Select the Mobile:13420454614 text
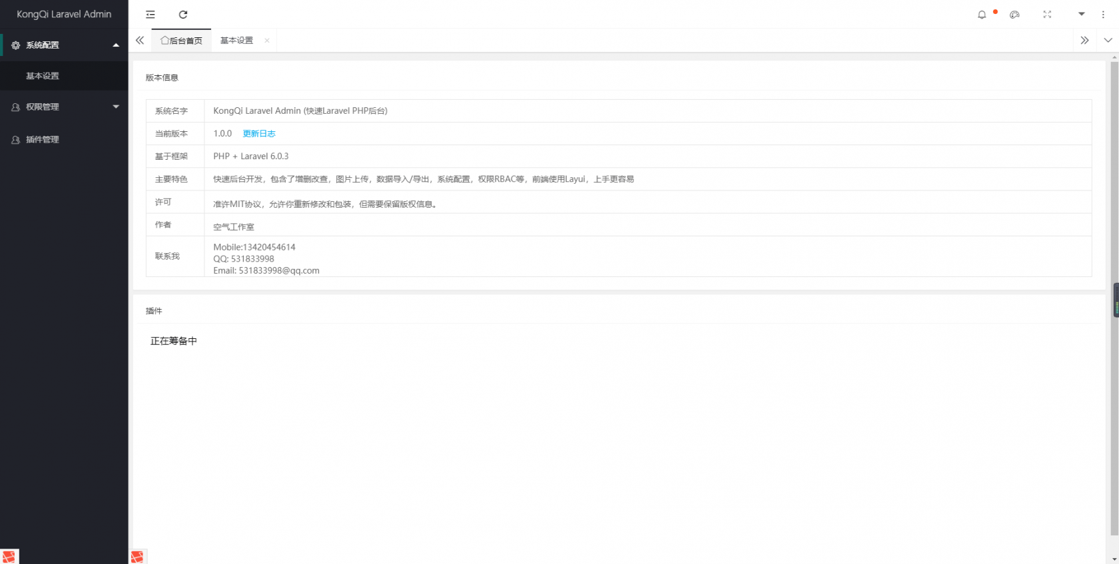The height and width of the screenshot is (564, 1119). tap(254, 247)
